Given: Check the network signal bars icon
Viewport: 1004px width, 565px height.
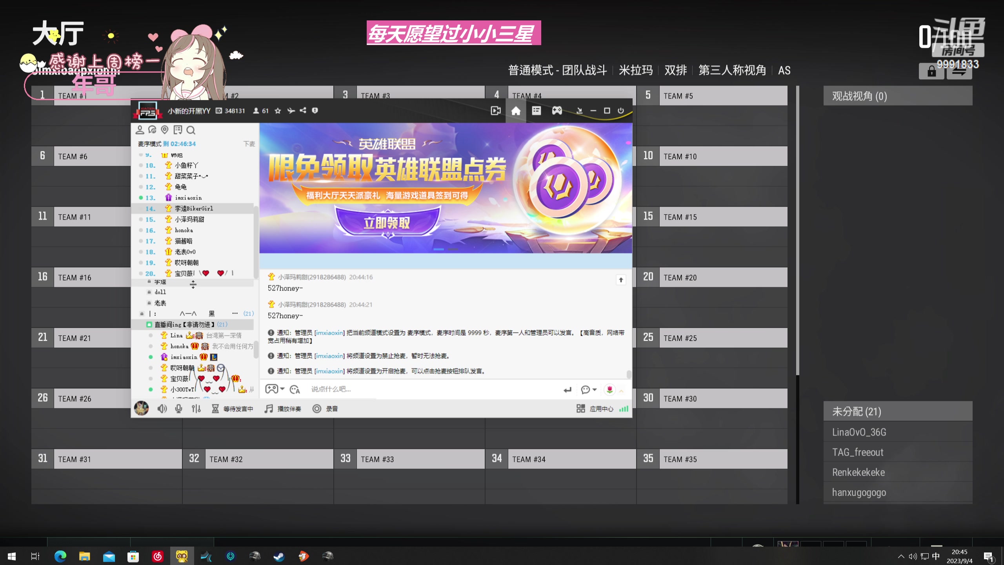Looking at the screenshot, I should (624, 409).
